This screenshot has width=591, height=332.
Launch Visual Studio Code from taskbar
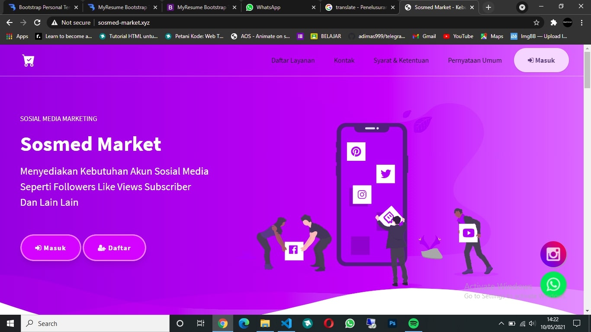coord(286,323)
